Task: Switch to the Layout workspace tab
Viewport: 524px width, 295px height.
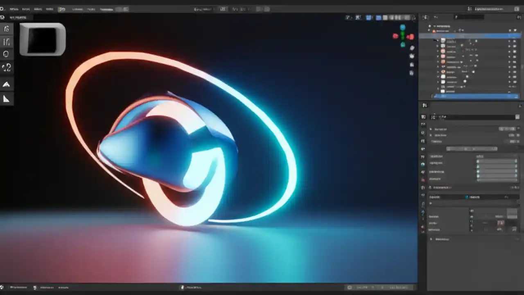Action: pyautogui.click(x=77, y=9)
